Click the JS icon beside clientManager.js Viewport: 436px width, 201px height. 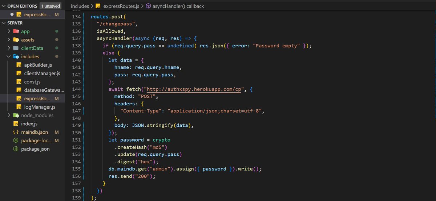click(19, 74)
